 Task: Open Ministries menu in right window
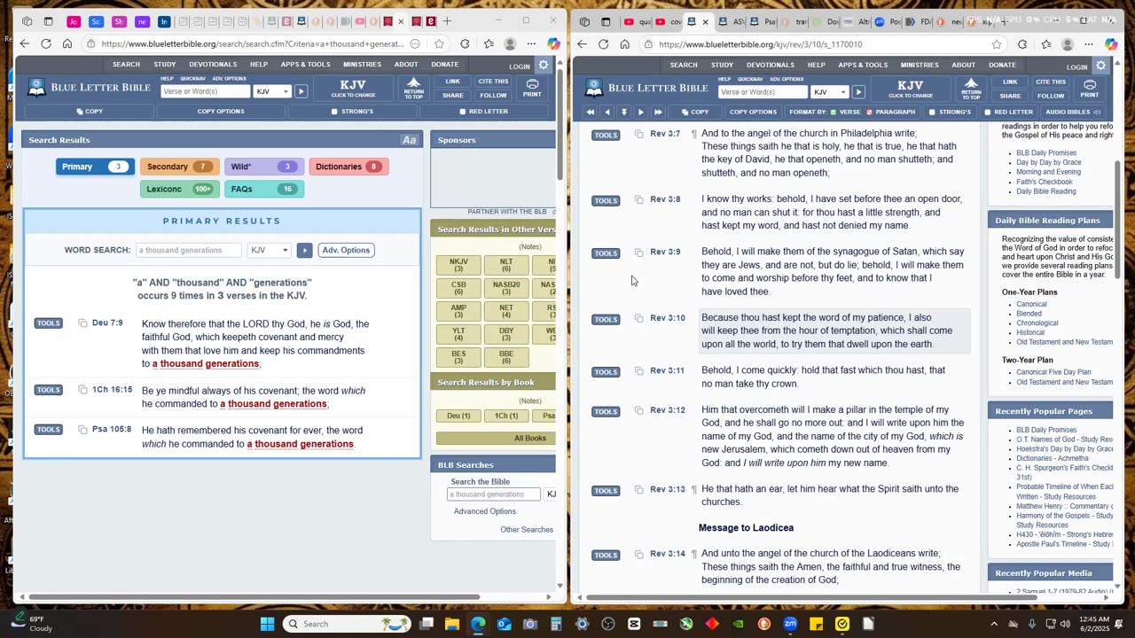[x=920, y=66]
